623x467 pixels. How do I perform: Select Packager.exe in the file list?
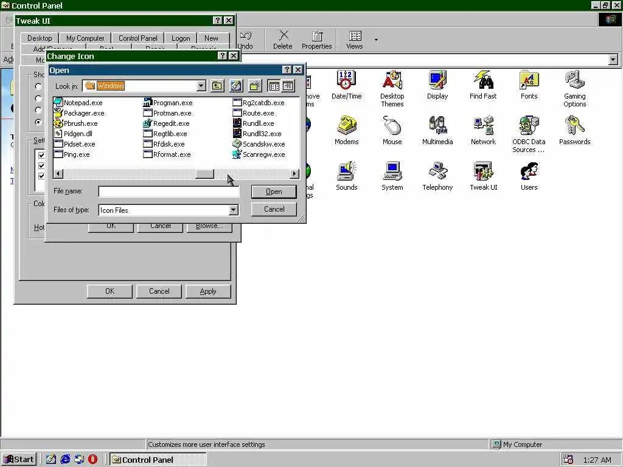[x=79, y=112]
